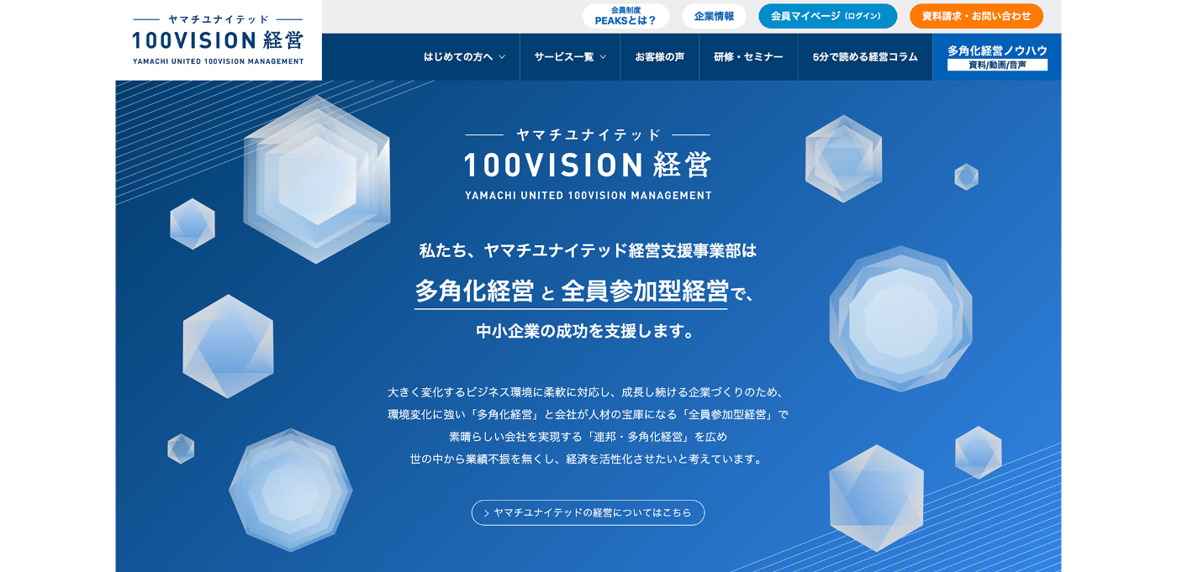Click the octagon crystal at bottom left
The image size is (1177, 572).
pos(290,490)
